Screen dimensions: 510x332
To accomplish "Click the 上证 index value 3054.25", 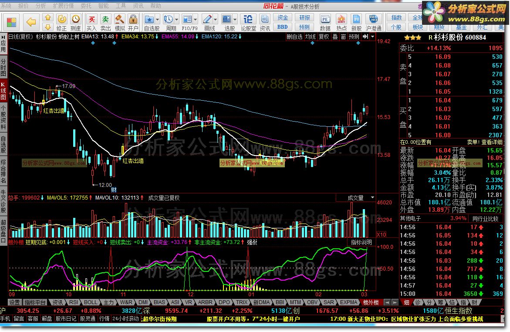I will [27, 311].
